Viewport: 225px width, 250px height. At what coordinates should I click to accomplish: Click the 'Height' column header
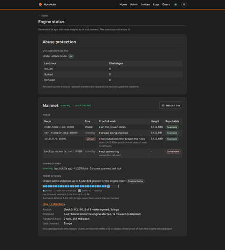click(155, 121)
